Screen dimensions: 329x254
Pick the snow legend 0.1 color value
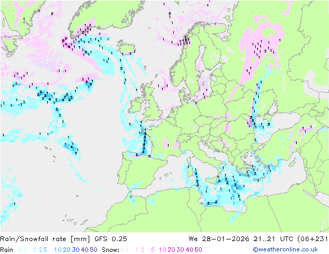point(124,250)
